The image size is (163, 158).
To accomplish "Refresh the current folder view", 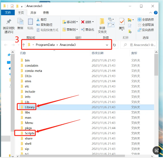I will point(114,45).
